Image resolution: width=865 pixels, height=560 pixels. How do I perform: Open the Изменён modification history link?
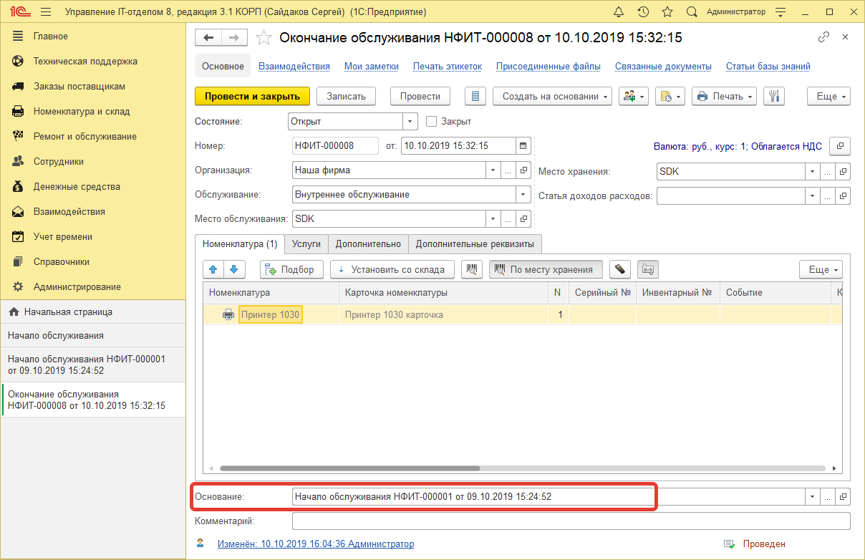[315, 544]
